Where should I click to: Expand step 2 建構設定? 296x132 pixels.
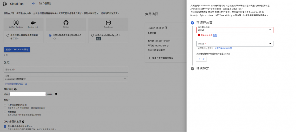pyautogui.click(x=203, y=69)
